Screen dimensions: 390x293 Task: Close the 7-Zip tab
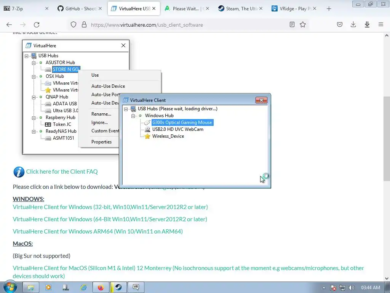pyautogui.click(x=47, y=8)
